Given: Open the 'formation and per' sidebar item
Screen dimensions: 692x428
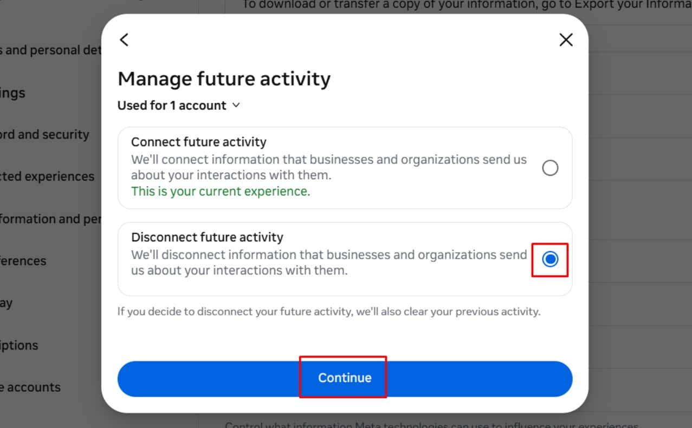Looking at the screenshot, I should 50,219.
